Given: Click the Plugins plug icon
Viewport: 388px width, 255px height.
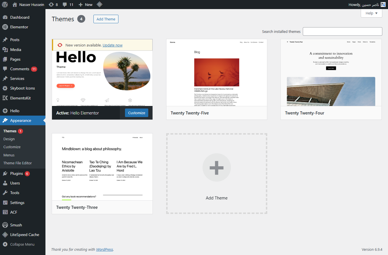Looking at the screenshot, I should pos(5,173).
